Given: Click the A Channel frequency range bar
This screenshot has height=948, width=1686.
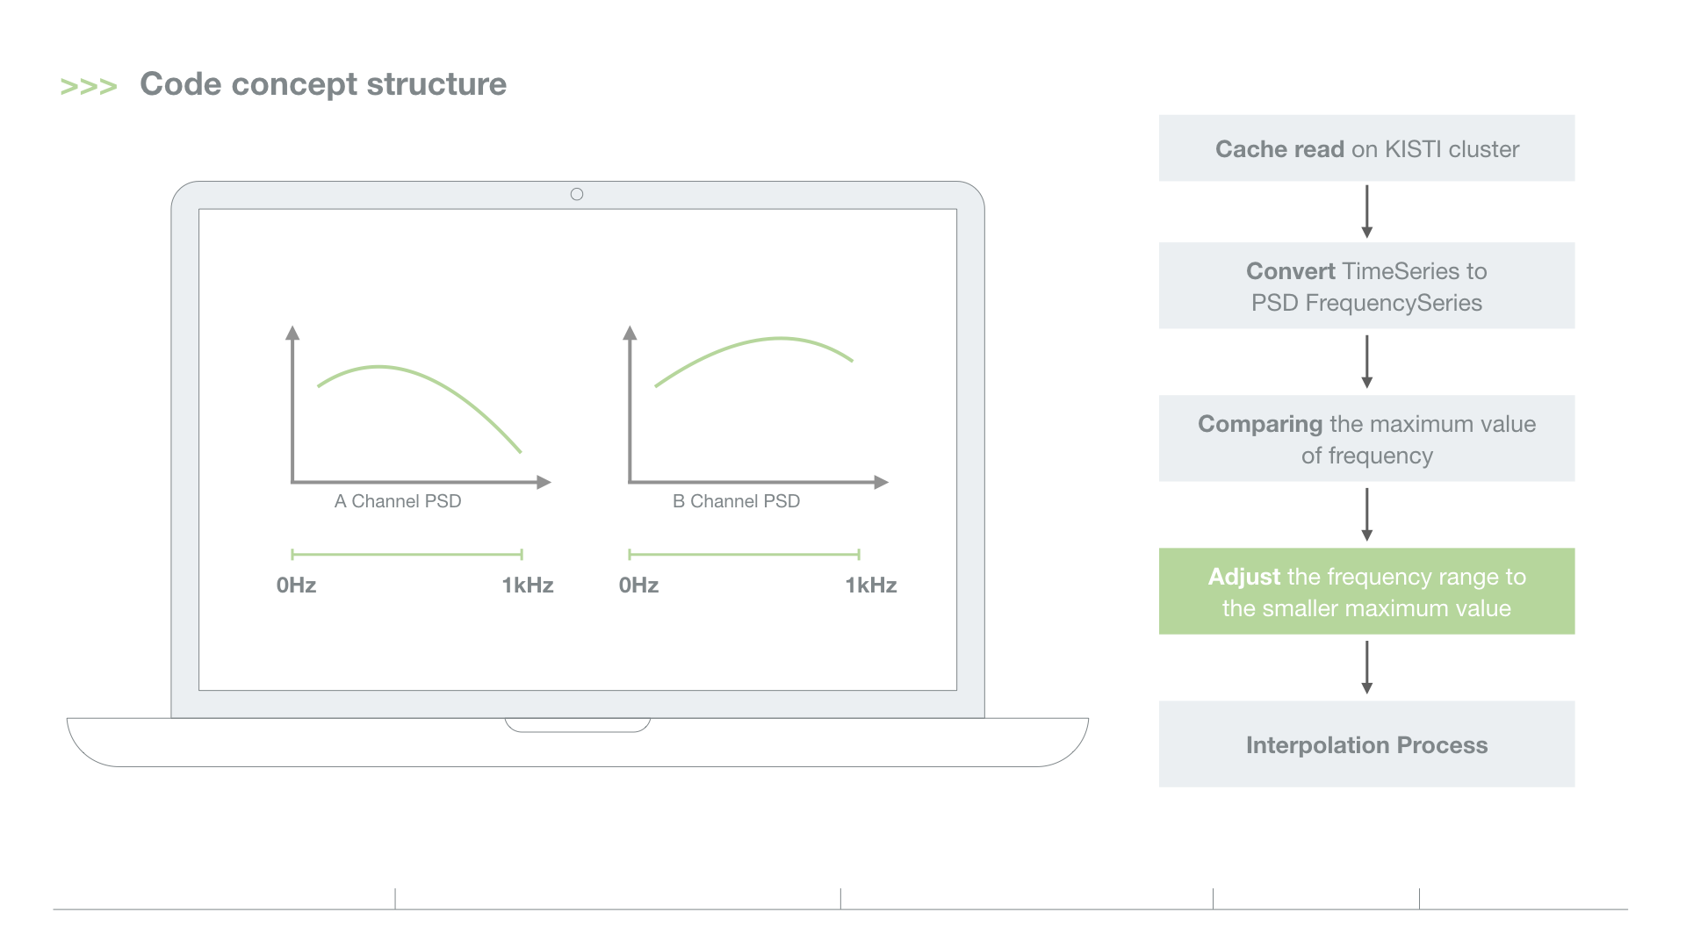Looking at the screenshot, I should coord(407,555).
